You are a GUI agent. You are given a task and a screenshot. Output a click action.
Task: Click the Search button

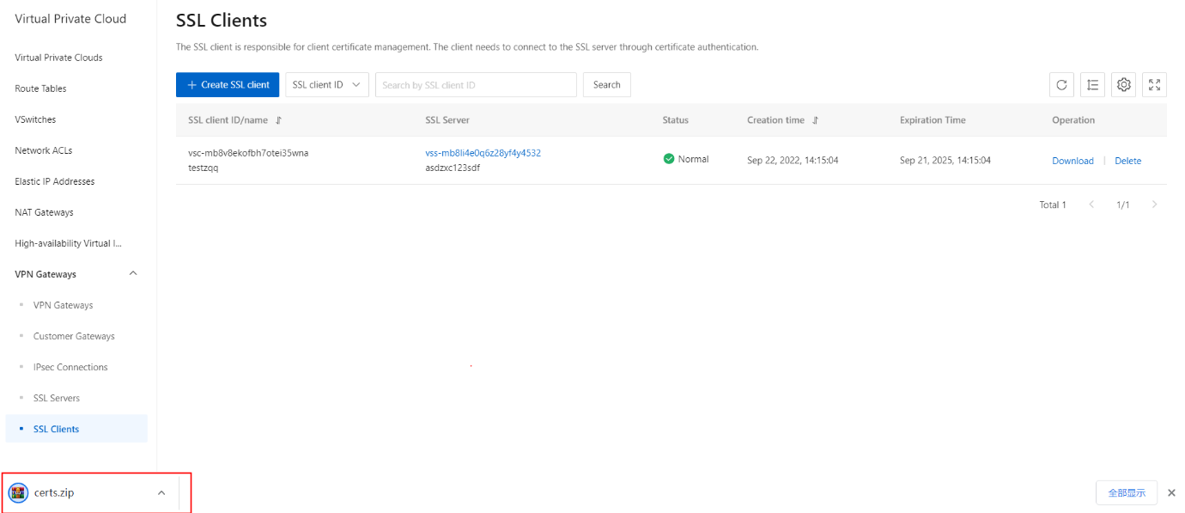tap(607, 85)
